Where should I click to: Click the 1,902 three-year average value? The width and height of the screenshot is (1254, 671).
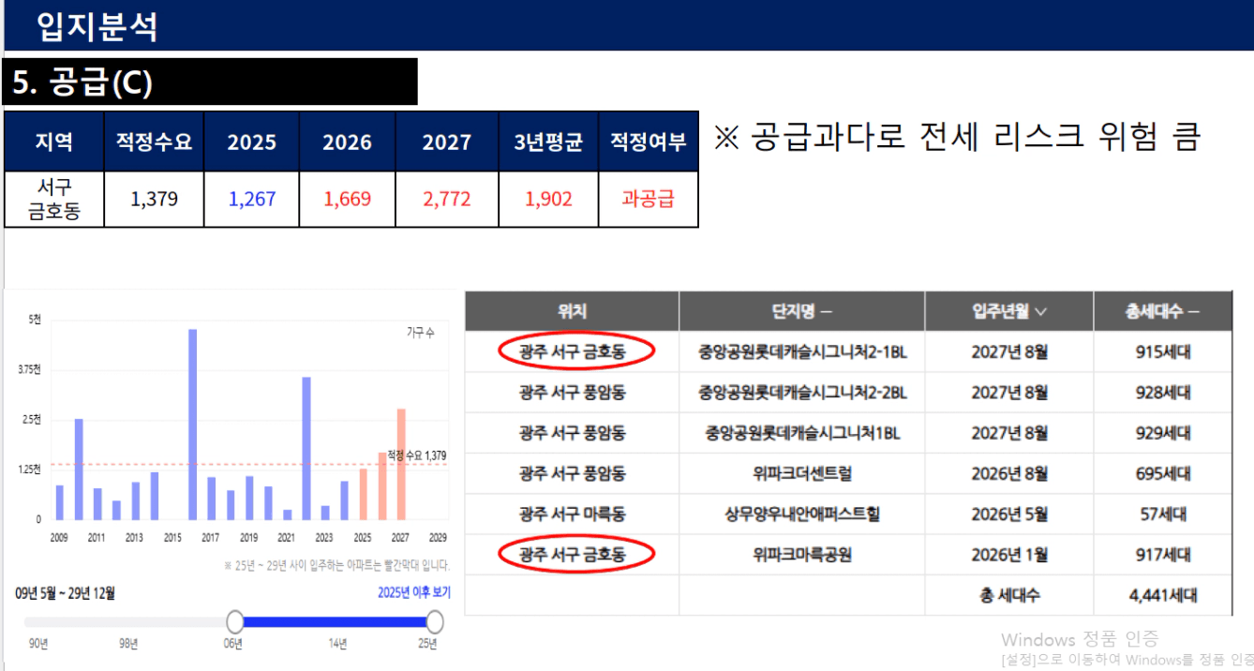[x=548, y=199]
